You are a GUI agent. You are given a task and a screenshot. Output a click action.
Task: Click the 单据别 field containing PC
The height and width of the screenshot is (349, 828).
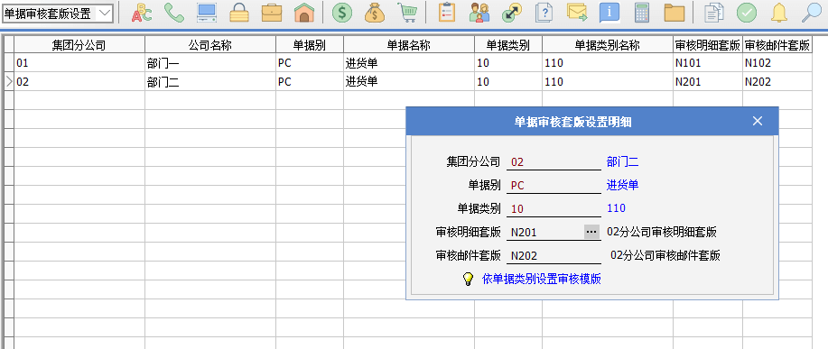(x=554, y=185)
